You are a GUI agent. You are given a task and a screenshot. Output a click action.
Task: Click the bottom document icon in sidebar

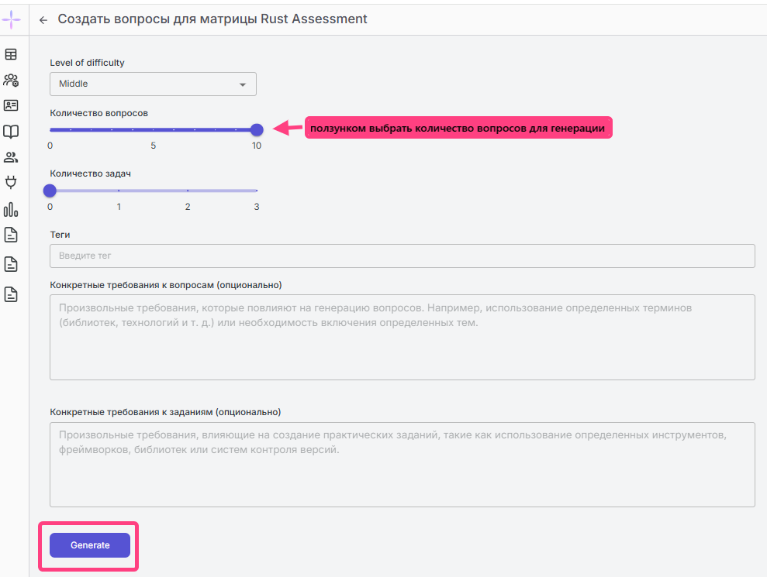[x=11, y=294]
